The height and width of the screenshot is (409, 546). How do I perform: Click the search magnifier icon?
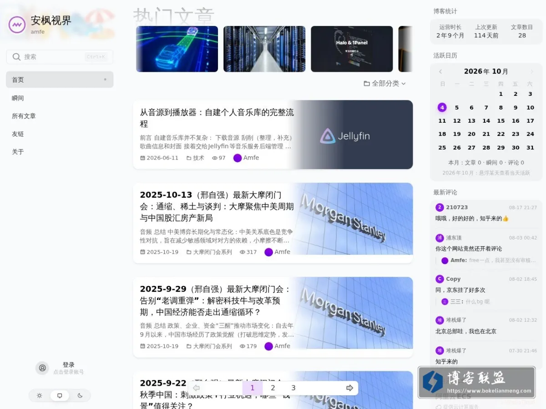click(x=16, y=57)
